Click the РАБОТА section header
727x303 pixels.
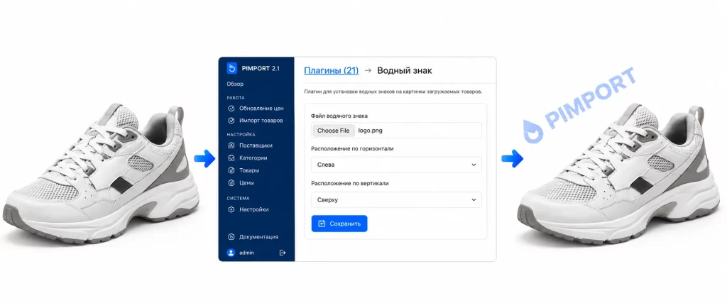pos(236,98)
